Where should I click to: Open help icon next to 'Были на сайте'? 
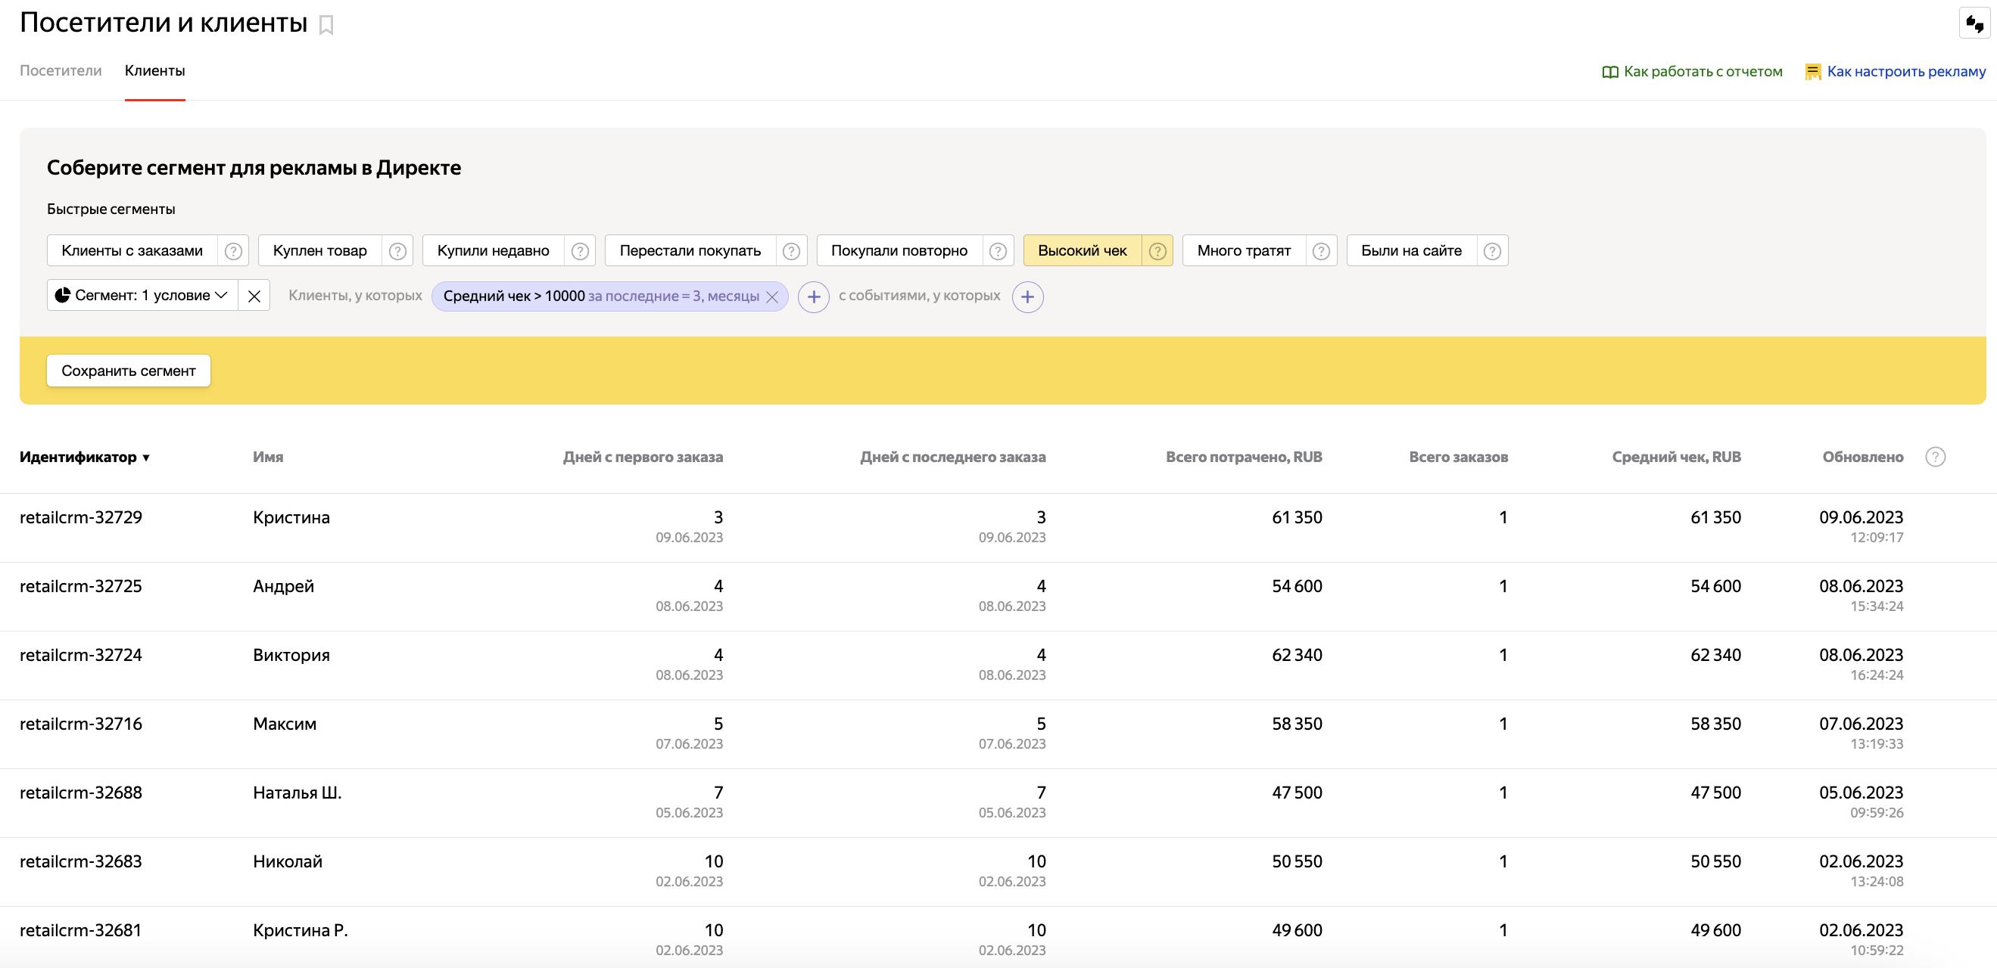click(x=1491, y=251)
